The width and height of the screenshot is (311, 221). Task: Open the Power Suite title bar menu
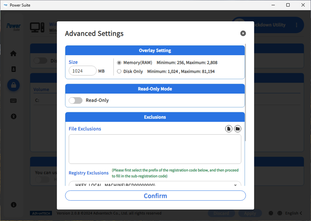[5, 5]
